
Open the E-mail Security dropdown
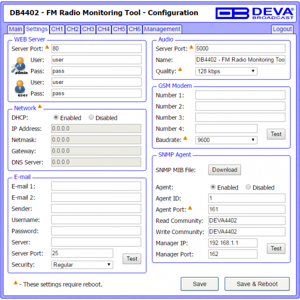82,265
